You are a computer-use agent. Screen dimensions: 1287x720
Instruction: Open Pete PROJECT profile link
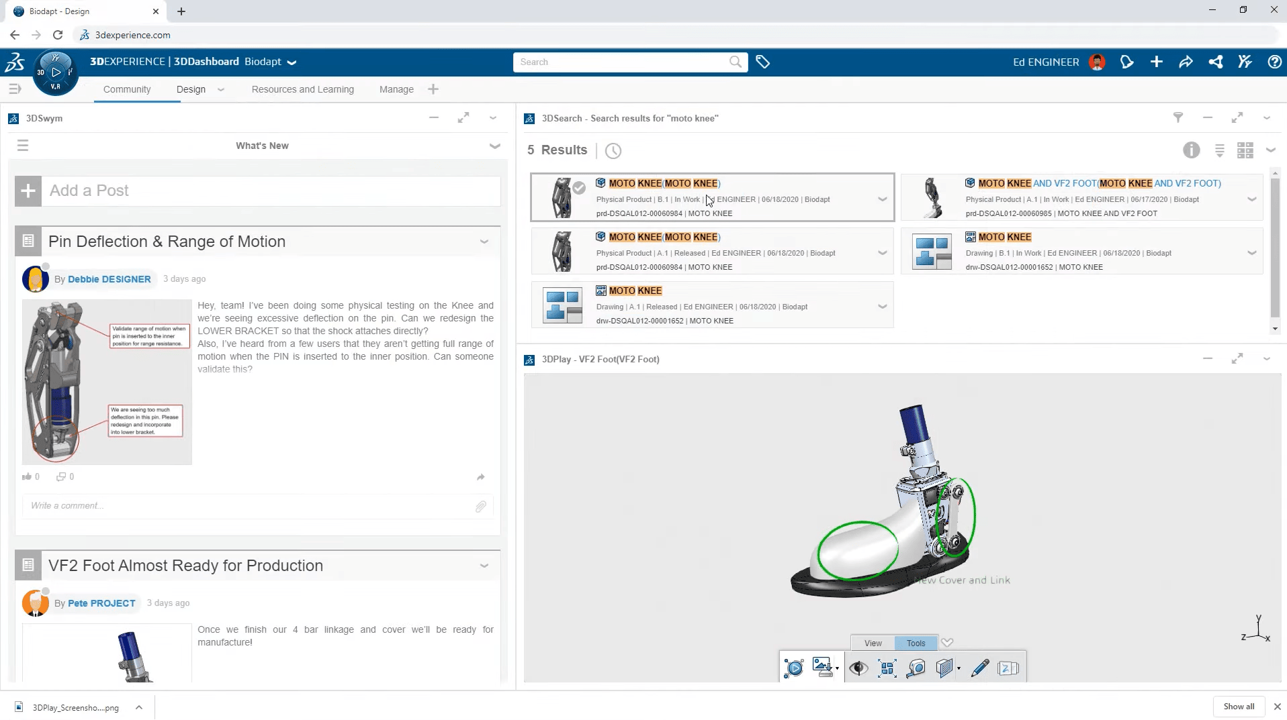click(101, 603)
